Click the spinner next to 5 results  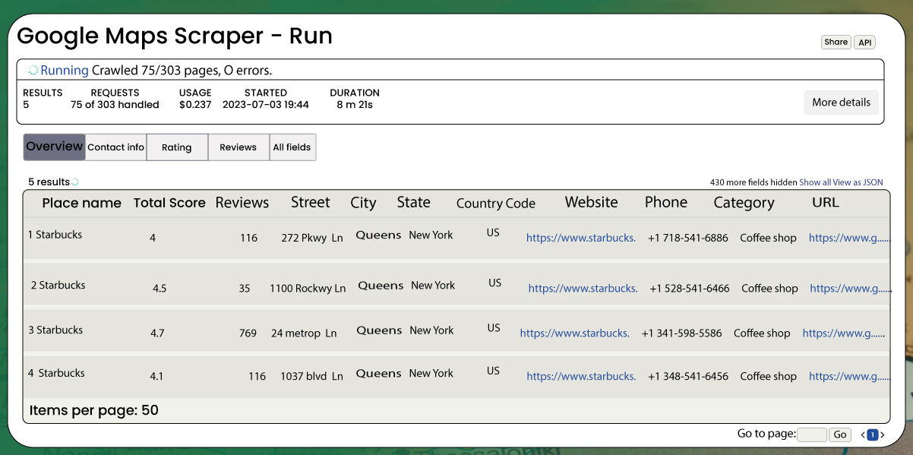click(x=74, y=182)
